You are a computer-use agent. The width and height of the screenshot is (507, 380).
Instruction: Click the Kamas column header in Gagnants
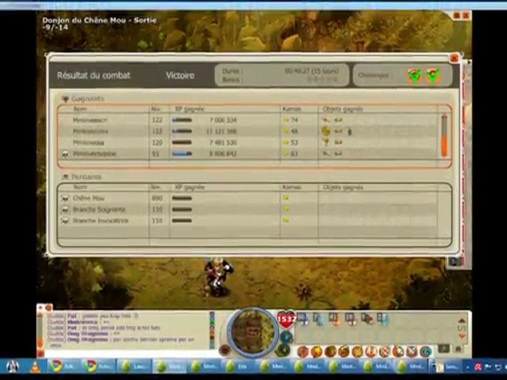tap(292, 109)
